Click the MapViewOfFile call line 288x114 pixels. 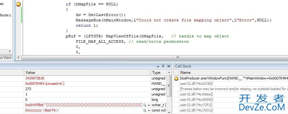(147, 36)
